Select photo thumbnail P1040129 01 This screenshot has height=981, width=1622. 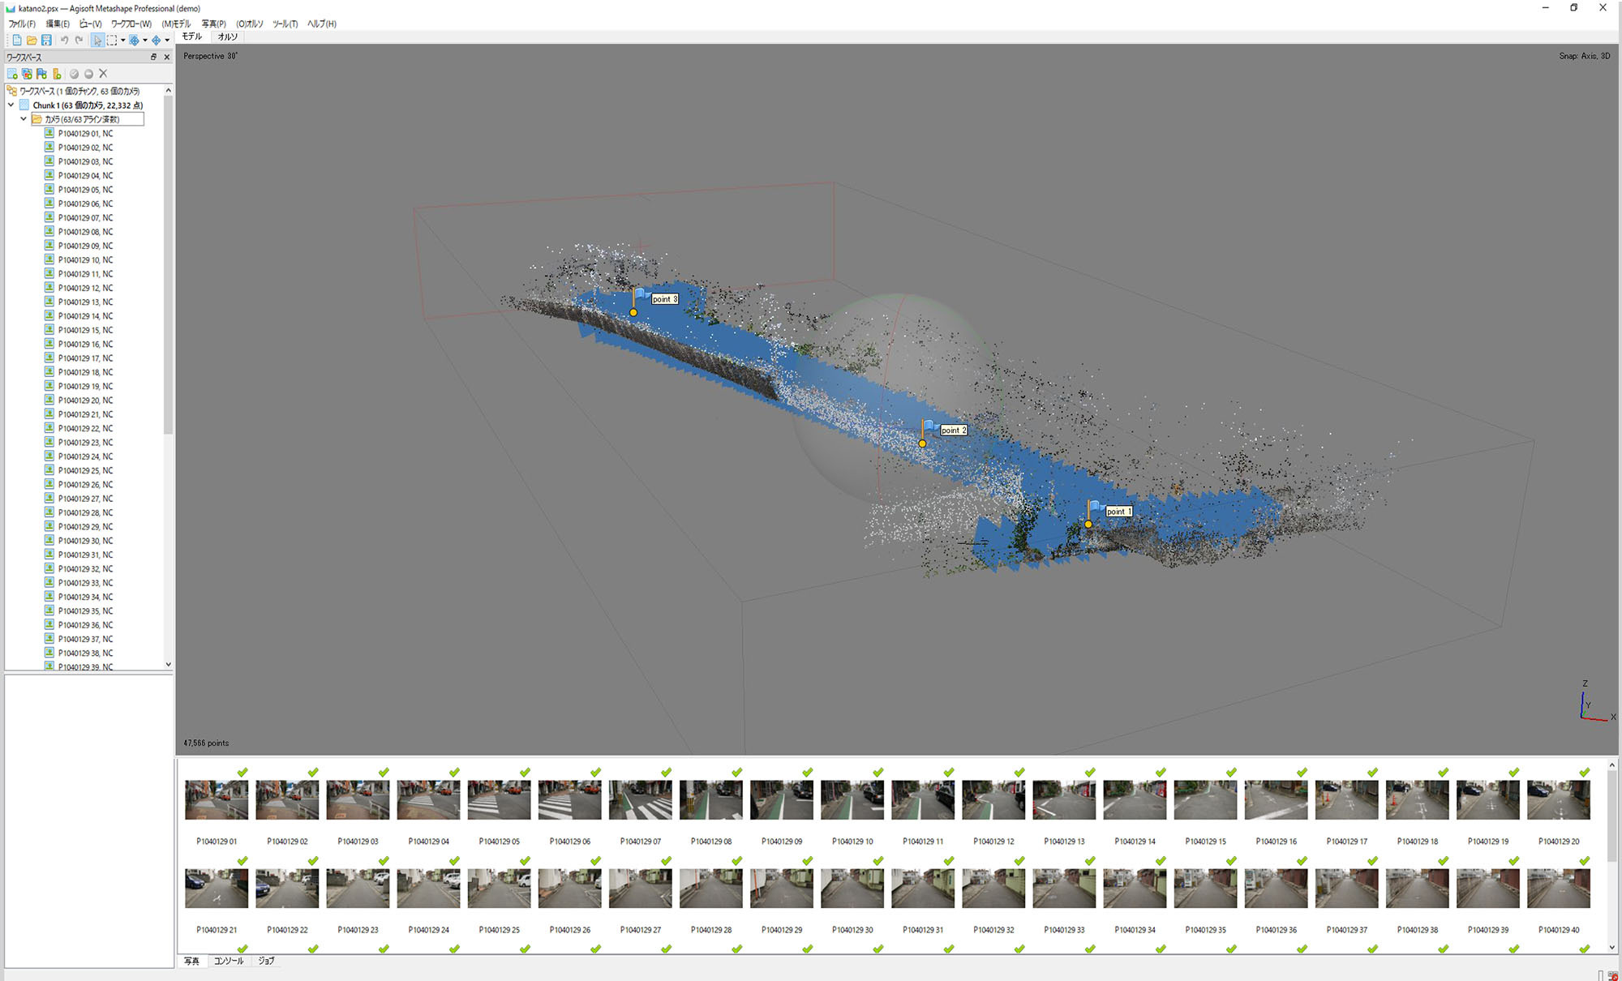tap(217, 800)
